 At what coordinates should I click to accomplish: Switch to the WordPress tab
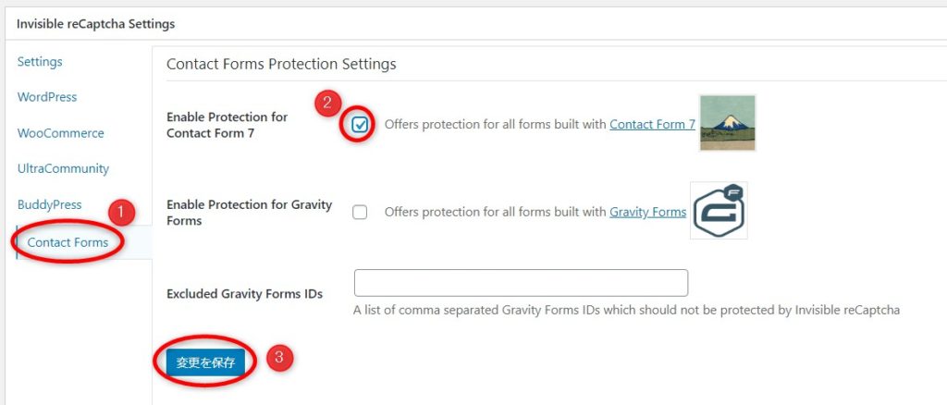[x=47, y=97]
